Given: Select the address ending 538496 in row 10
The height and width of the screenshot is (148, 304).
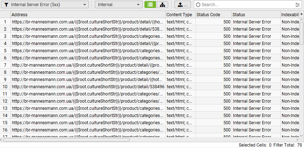Looking at the screenshot, I should [88, 86].
